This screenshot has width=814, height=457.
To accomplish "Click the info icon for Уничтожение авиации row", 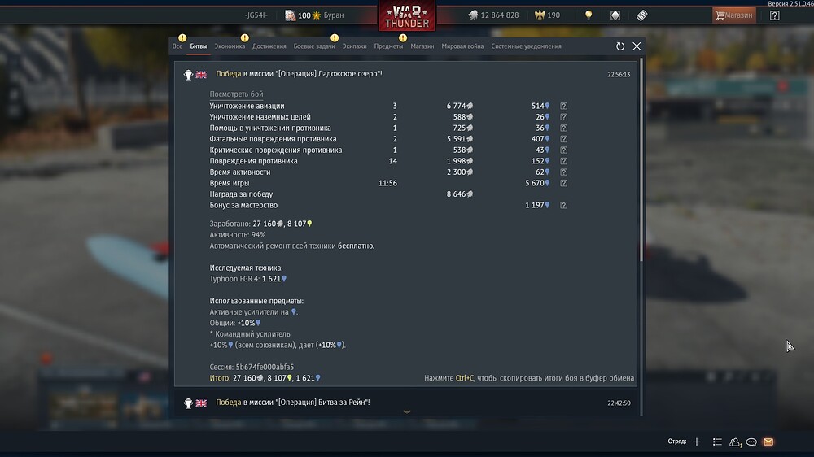I will pyautogui.click(x=563, y=106).
